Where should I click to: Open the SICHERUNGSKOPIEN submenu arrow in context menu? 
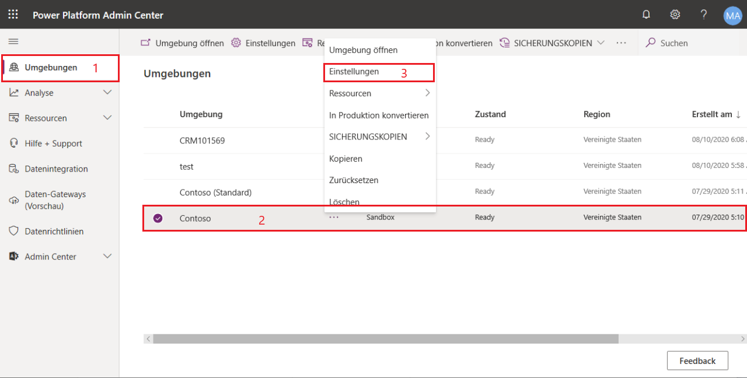pyautogui.click(x=427, y=136)
